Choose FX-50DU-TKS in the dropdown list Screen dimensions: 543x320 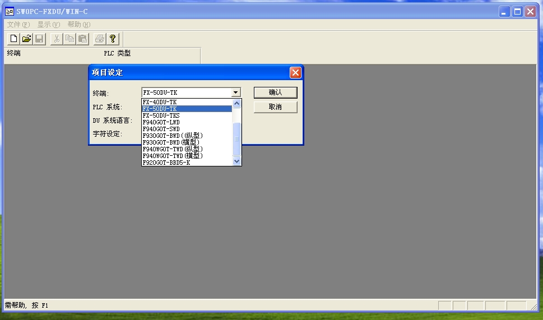[x=186, y=115]
